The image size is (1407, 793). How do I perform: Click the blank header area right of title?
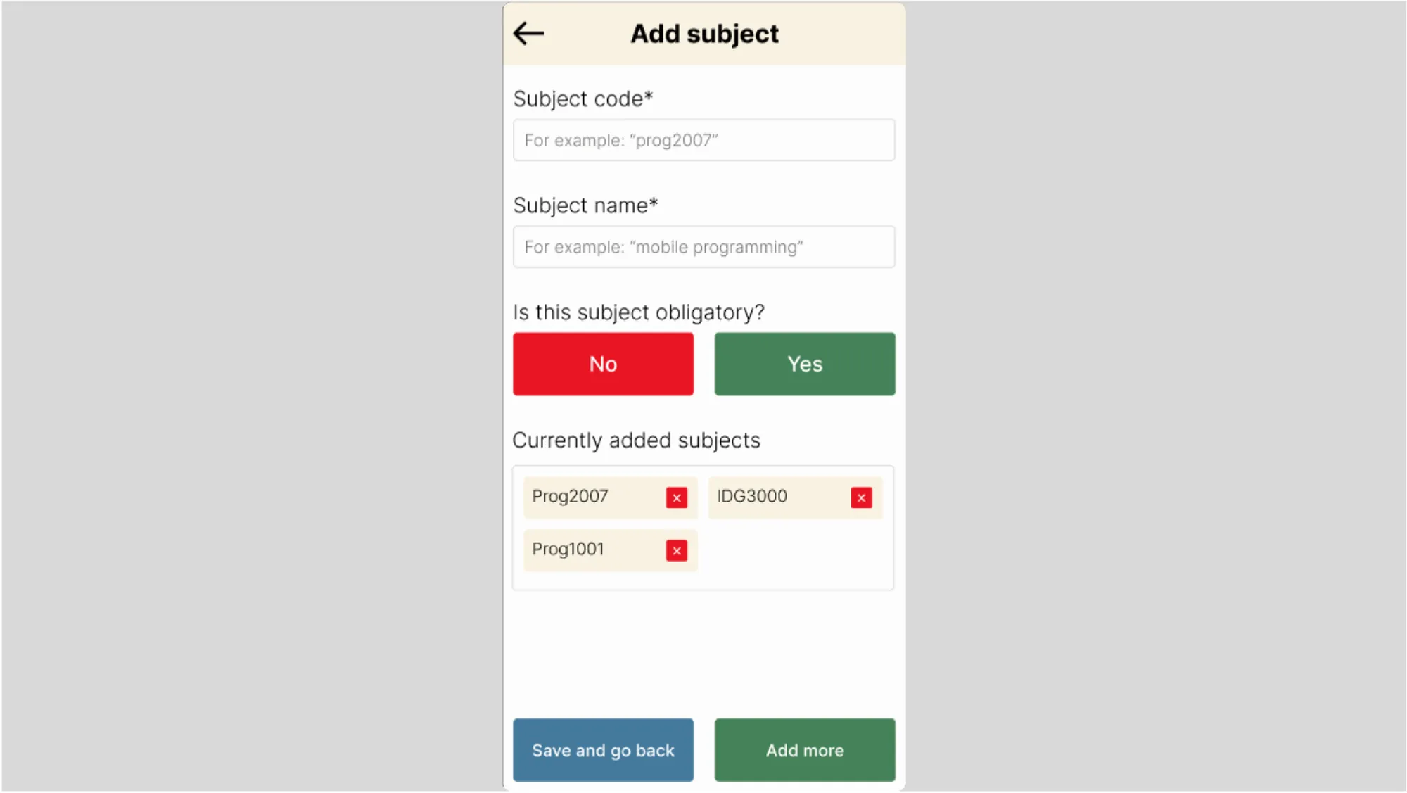click(844, 34)
